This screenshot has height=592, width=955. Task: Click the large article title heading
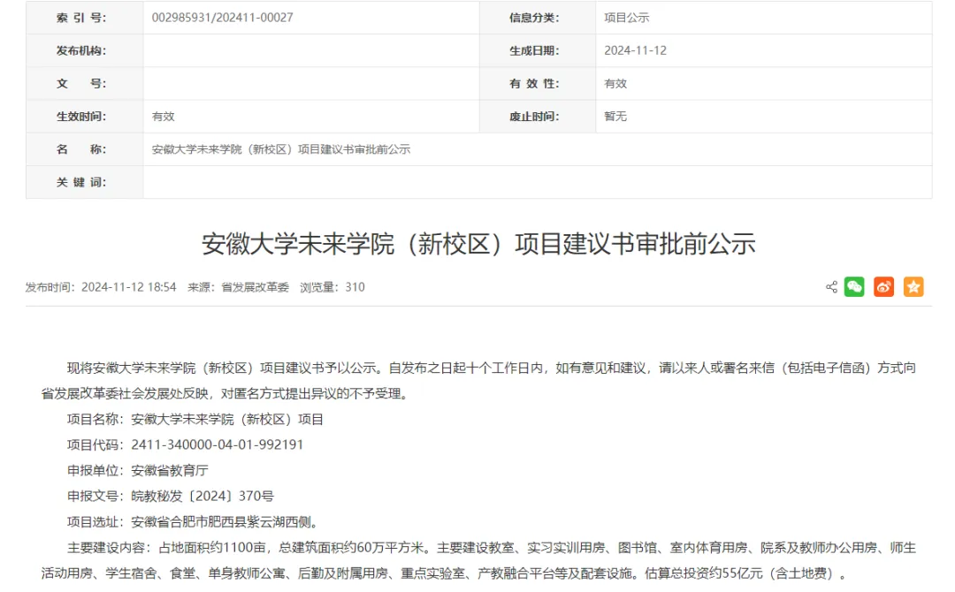click(478, 244)
